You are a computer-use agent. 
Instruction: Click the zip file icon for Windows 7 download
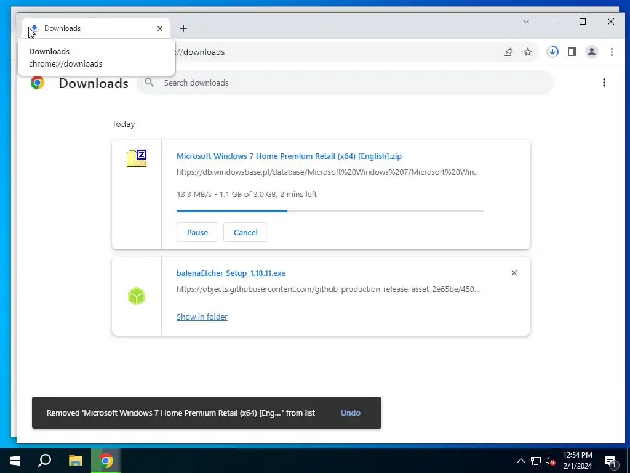tap(137, 158)
